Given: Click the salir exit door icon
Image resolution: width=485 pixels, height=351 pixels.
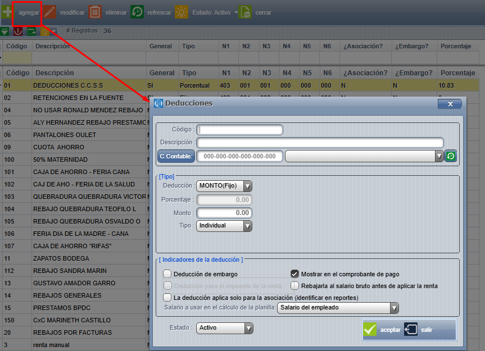Looking at the screenshot, I should pyautogui.click(x=411, y=329).
